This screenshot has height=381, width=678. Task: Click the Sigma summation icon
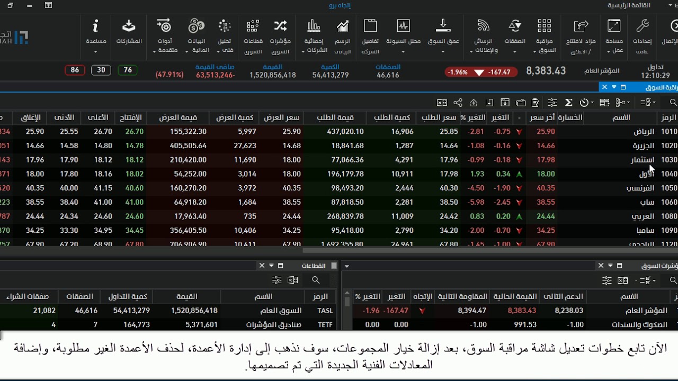click(x=568, y=103)
